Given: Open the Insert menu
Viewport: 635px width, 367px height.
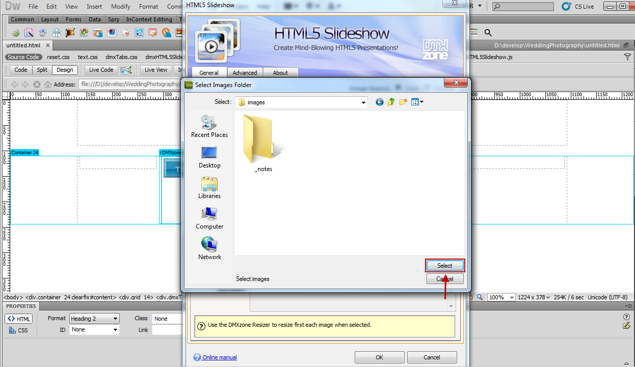Looking at the screenshot, I should pos(94,7).
